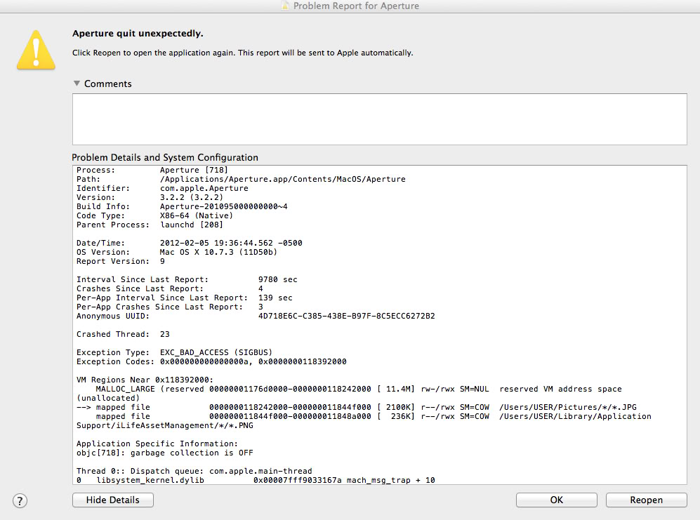Open help with the question mark icon
The width and height of the screenshot is (700, 520).
[x=20, y=501]
